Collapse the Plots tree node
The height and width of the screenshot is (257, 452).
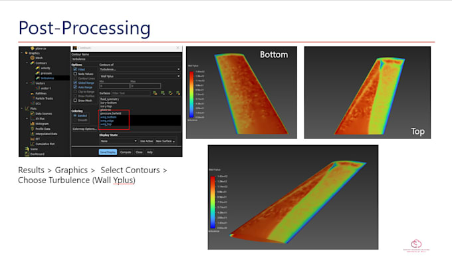22,109
